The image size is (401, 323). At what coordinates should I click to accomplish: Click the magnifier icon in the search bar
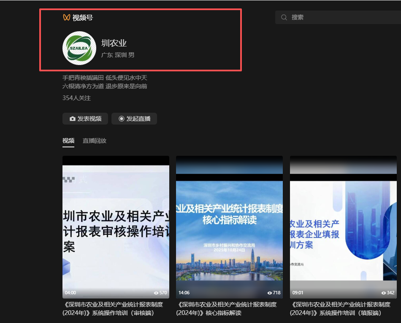click(284, 17)
